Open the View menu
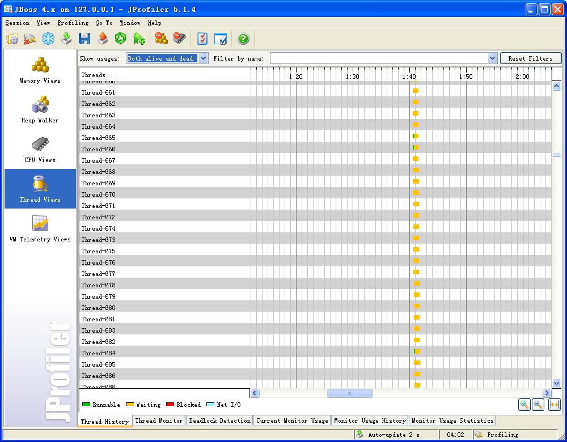The image size is (567, 442). point(44,23)
